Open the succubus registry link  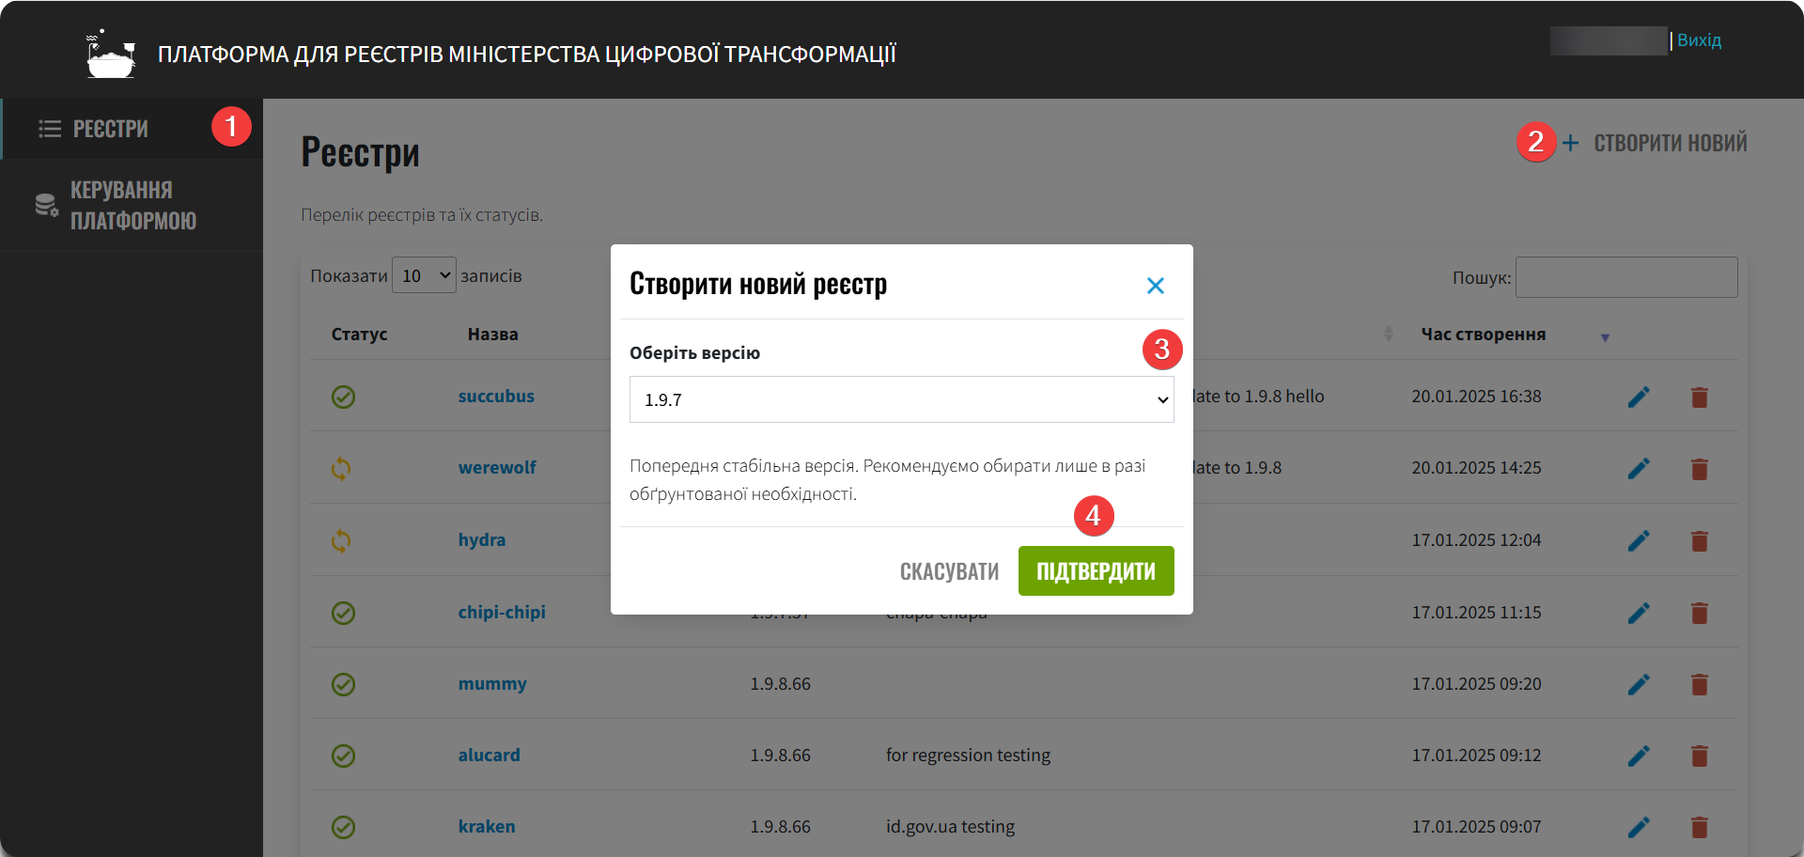point(496,397)
